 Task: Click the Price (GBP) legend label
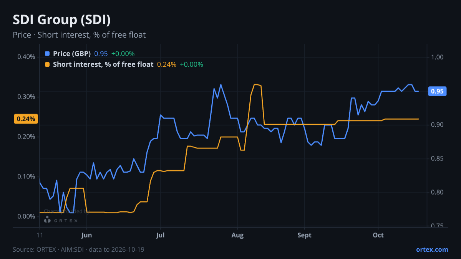[x=72, y=54]
